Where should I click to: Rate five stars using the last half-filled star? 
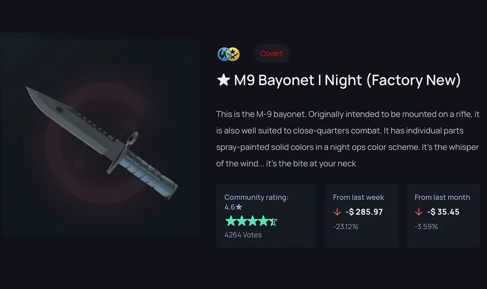[273, 221]
